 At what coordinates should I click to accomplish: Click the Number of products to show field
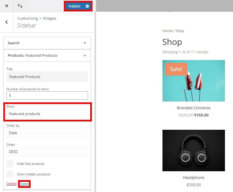pyautogui.click(x=47, y=95)
